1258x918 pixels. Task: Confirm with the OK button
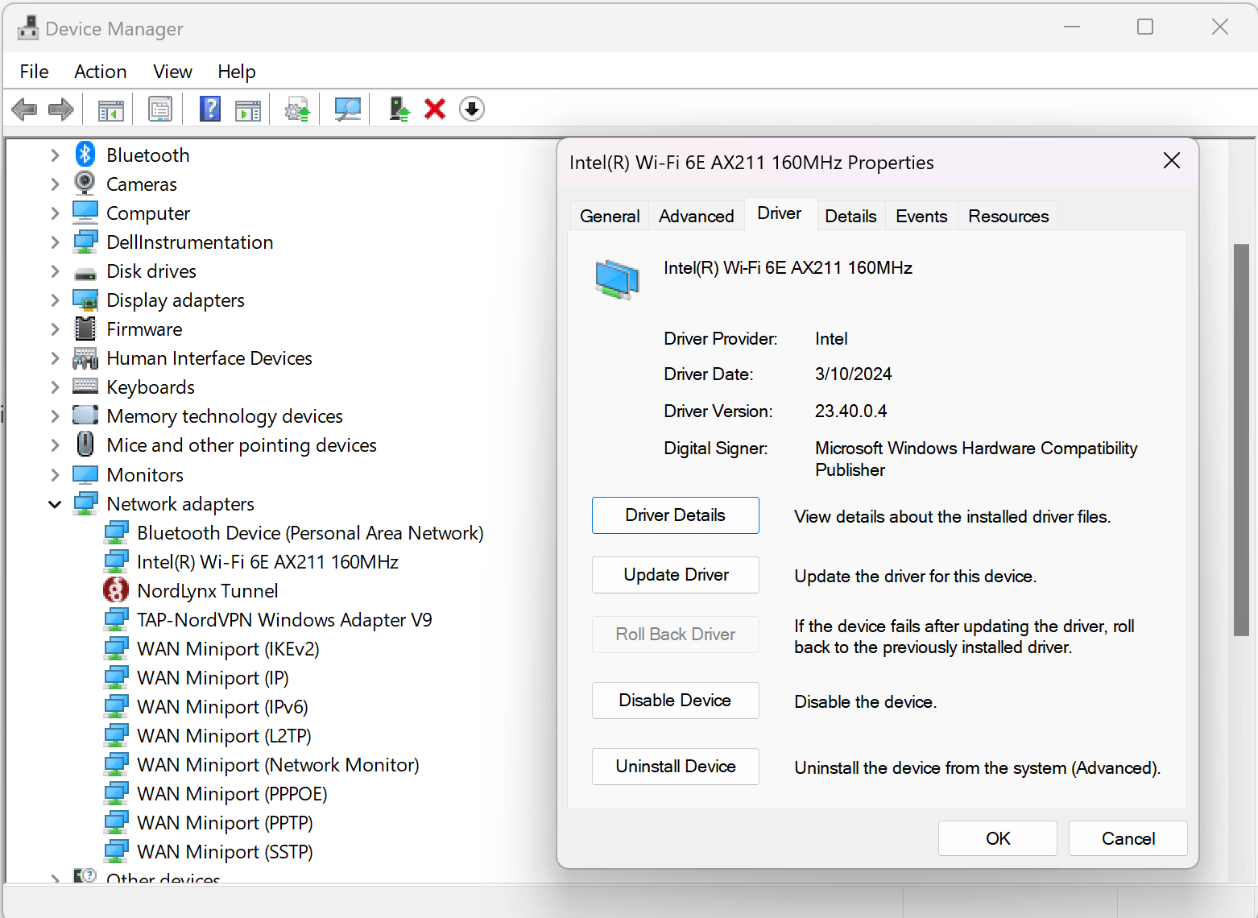pos(998,838)
